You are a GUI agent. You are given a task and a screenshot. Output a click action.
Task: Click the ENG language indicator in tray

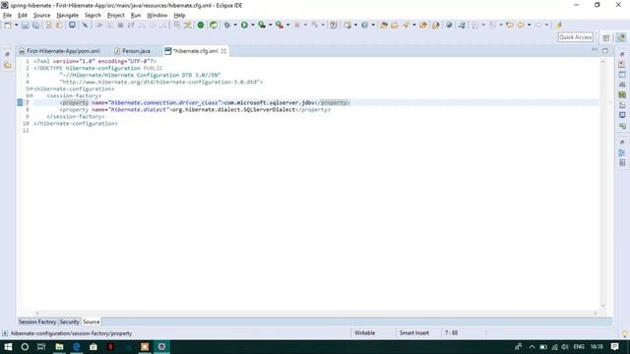(579, 347)
